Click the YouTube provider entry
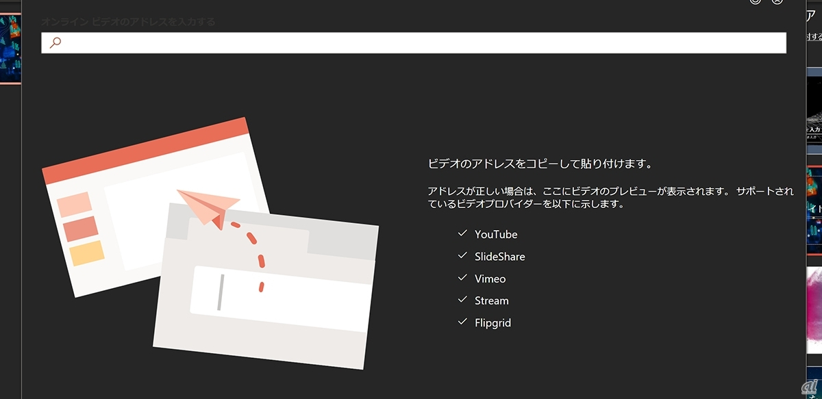This screenshot has height=399, width=822. pos(496,234)
